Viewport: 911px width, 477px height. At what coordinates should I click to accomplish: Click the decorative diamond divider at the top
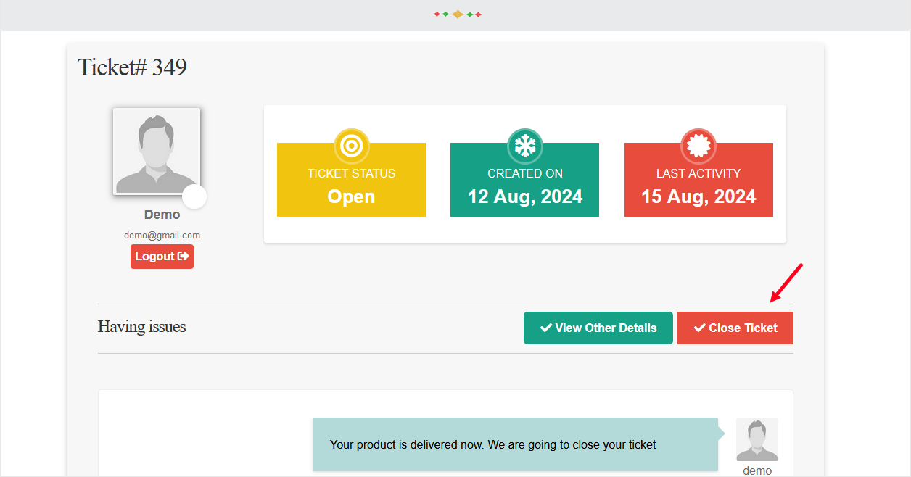458,14
